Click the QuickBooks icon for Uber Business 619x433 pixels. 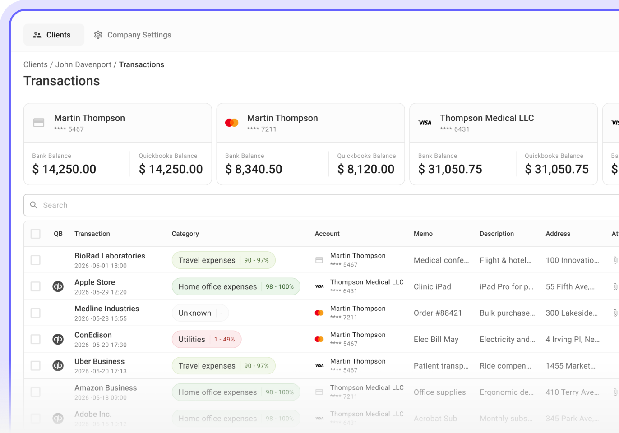pos(58,366)
